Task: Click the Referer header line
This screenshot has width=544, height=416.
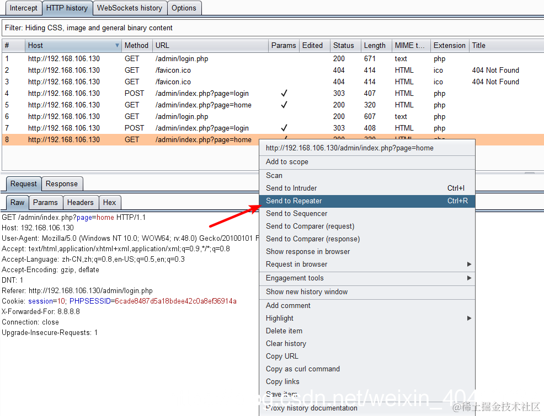Action: click(77, 290)
